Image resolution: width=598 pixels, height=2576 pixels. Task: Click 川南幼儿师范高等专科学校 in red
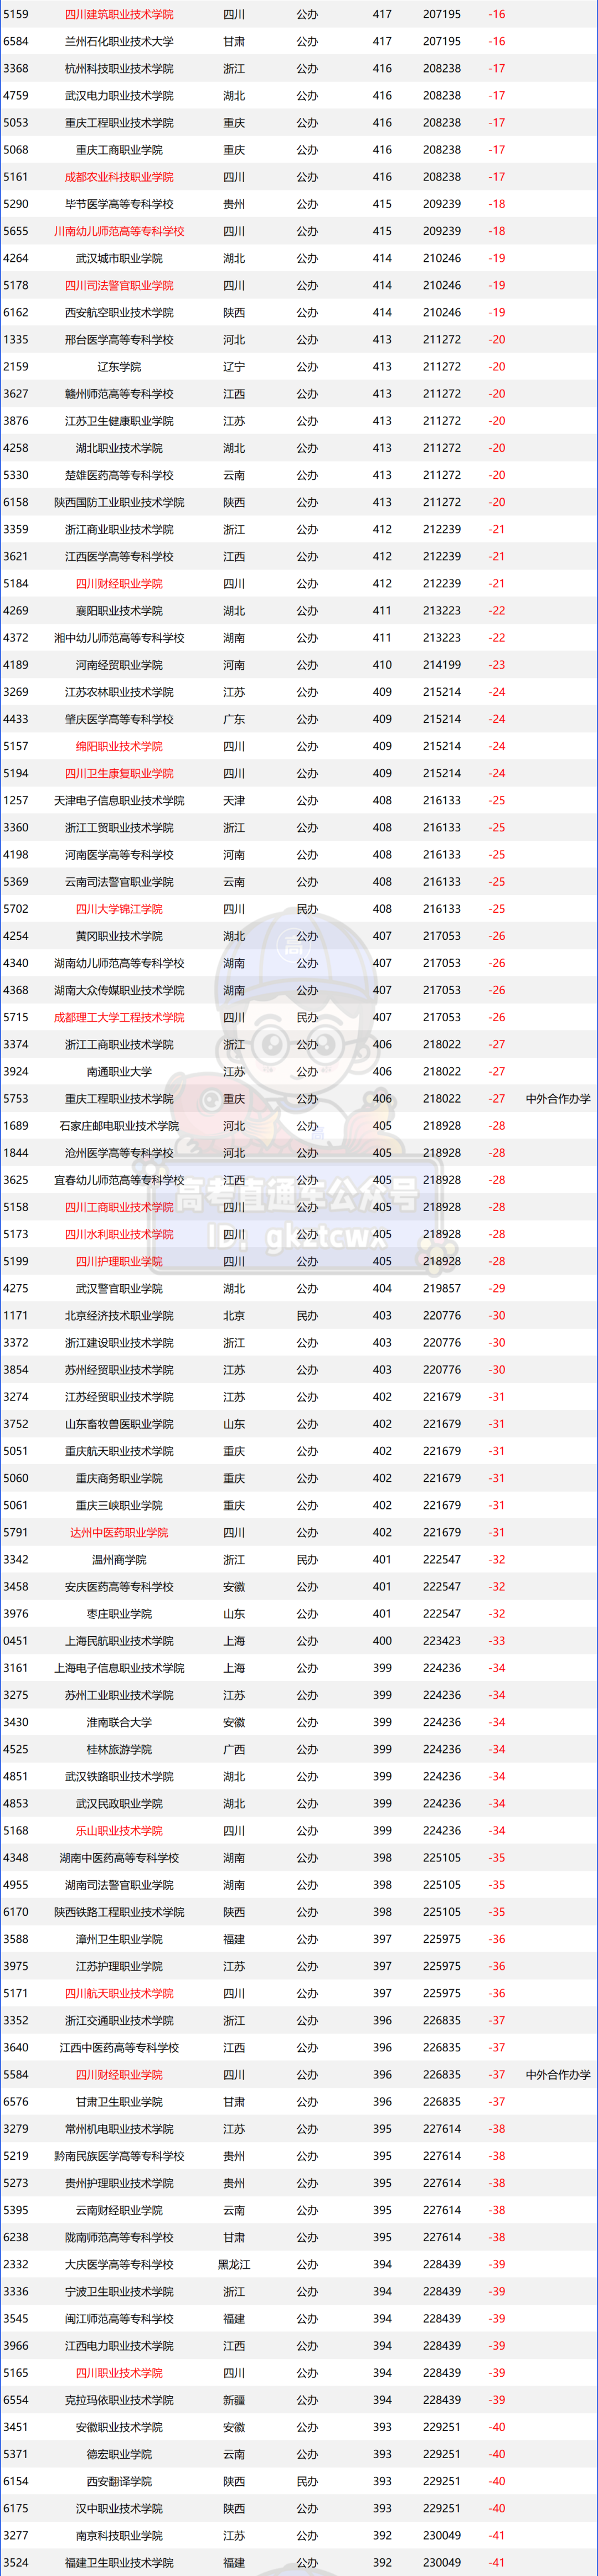click(119, 231)
